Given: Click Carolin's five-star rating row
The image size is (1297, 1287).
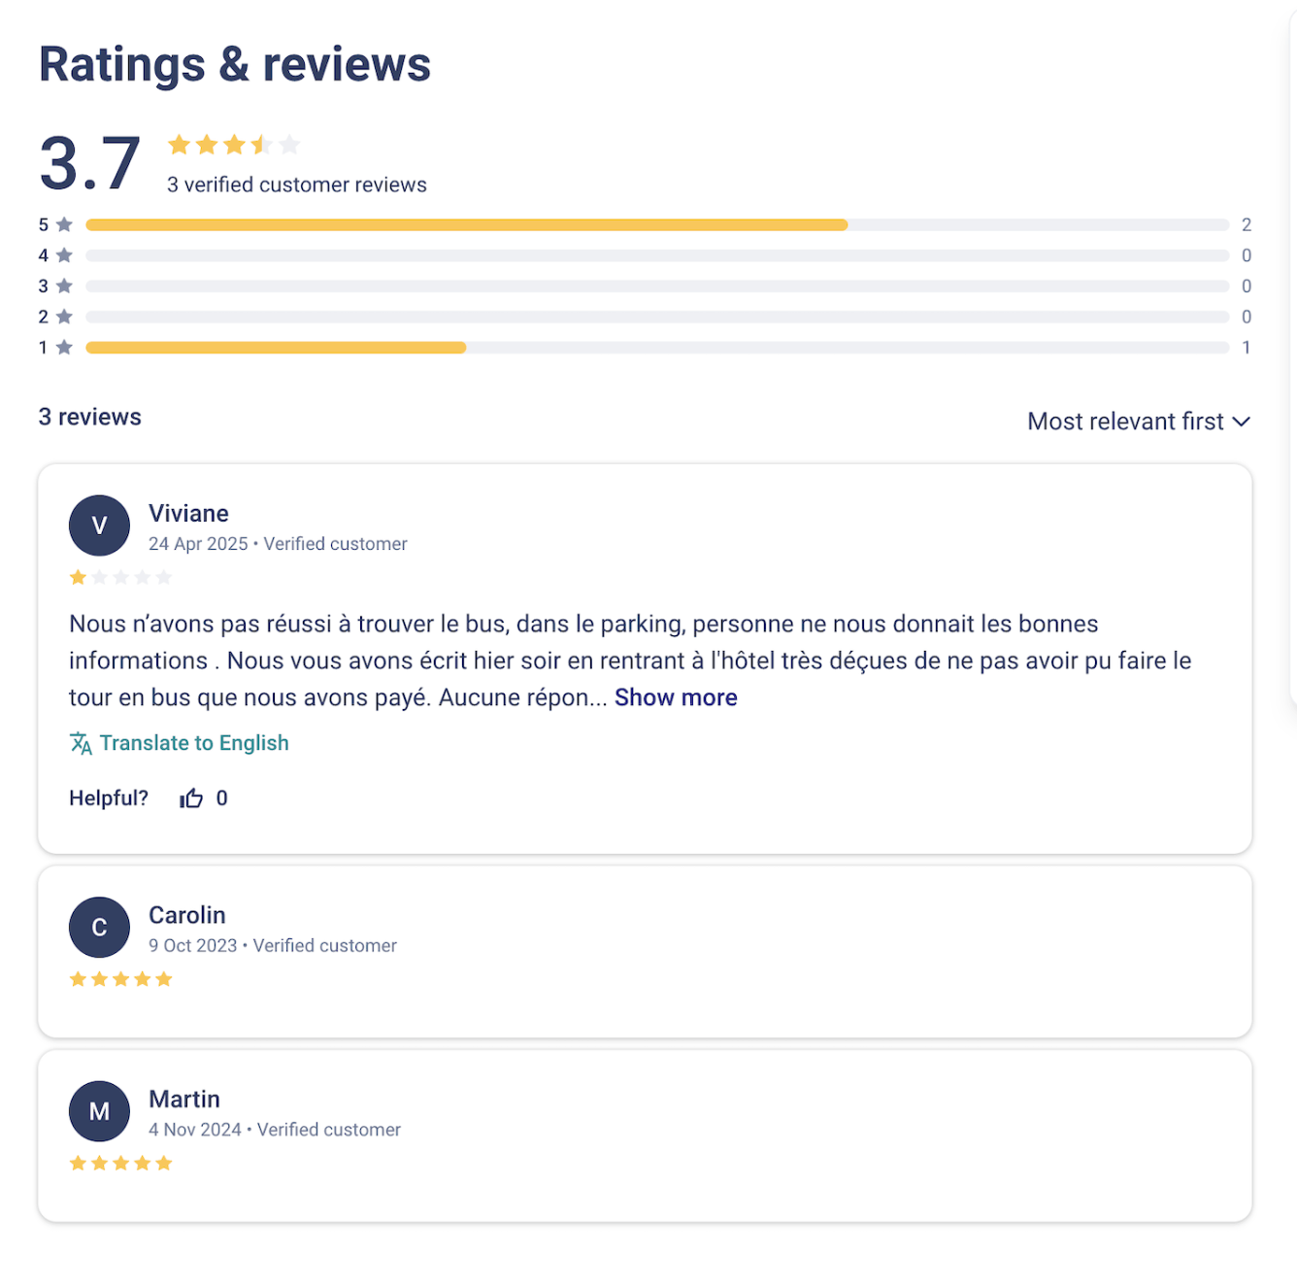Looking at the screenshot, I should click(x=120, y=979).
